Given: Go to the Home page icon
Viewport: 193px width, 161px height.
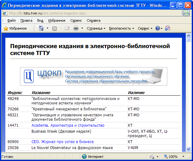Looking at the screenshot, I should point(41,28).
